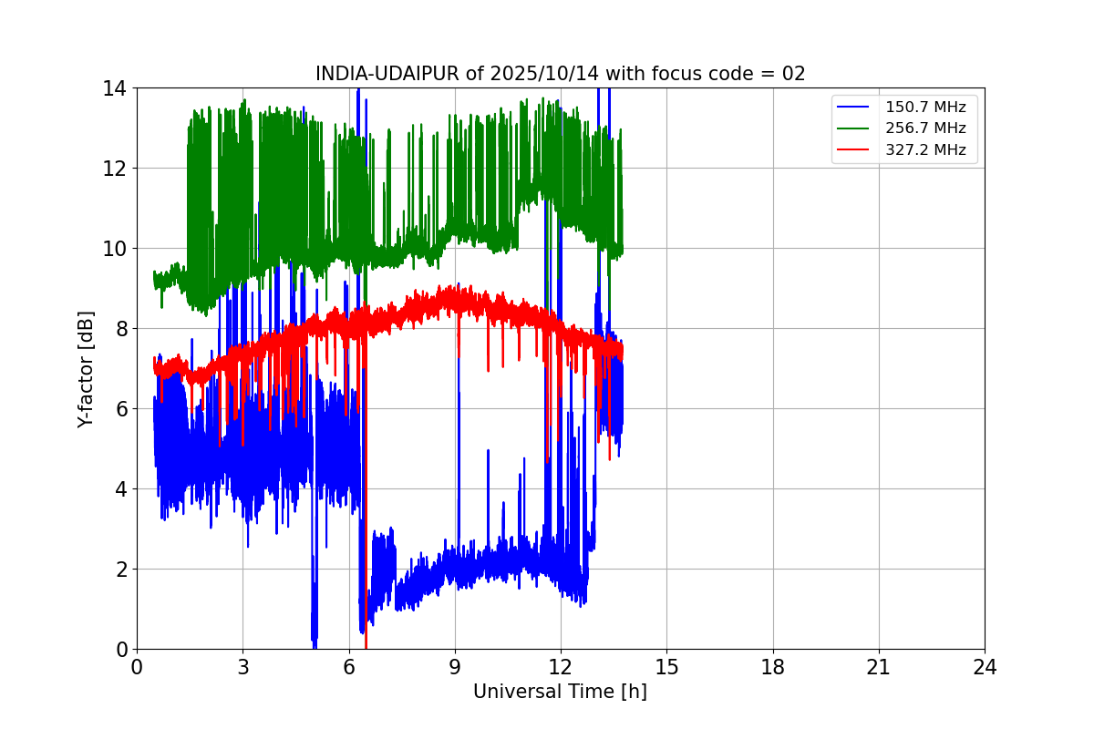Click x-axis tick label 6
The image size is (1094, 729).
coord(348,667)
